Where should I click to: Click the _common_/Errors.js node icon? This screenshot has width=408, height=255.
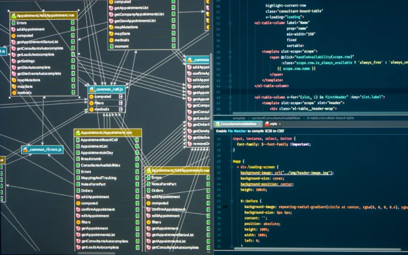coord(25,150)
